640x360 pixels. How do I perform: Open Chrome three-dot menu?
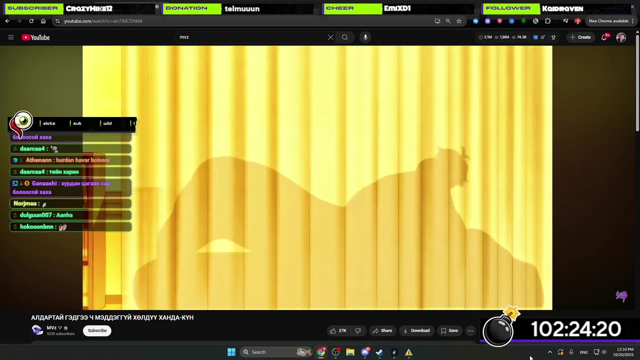click(x=633, y=21)
